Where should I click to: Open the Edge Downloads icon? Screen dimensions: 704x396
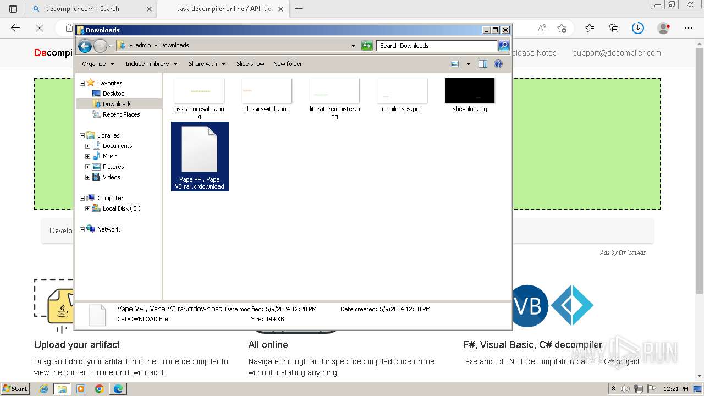pyautogui.click(x=638, y=28)
